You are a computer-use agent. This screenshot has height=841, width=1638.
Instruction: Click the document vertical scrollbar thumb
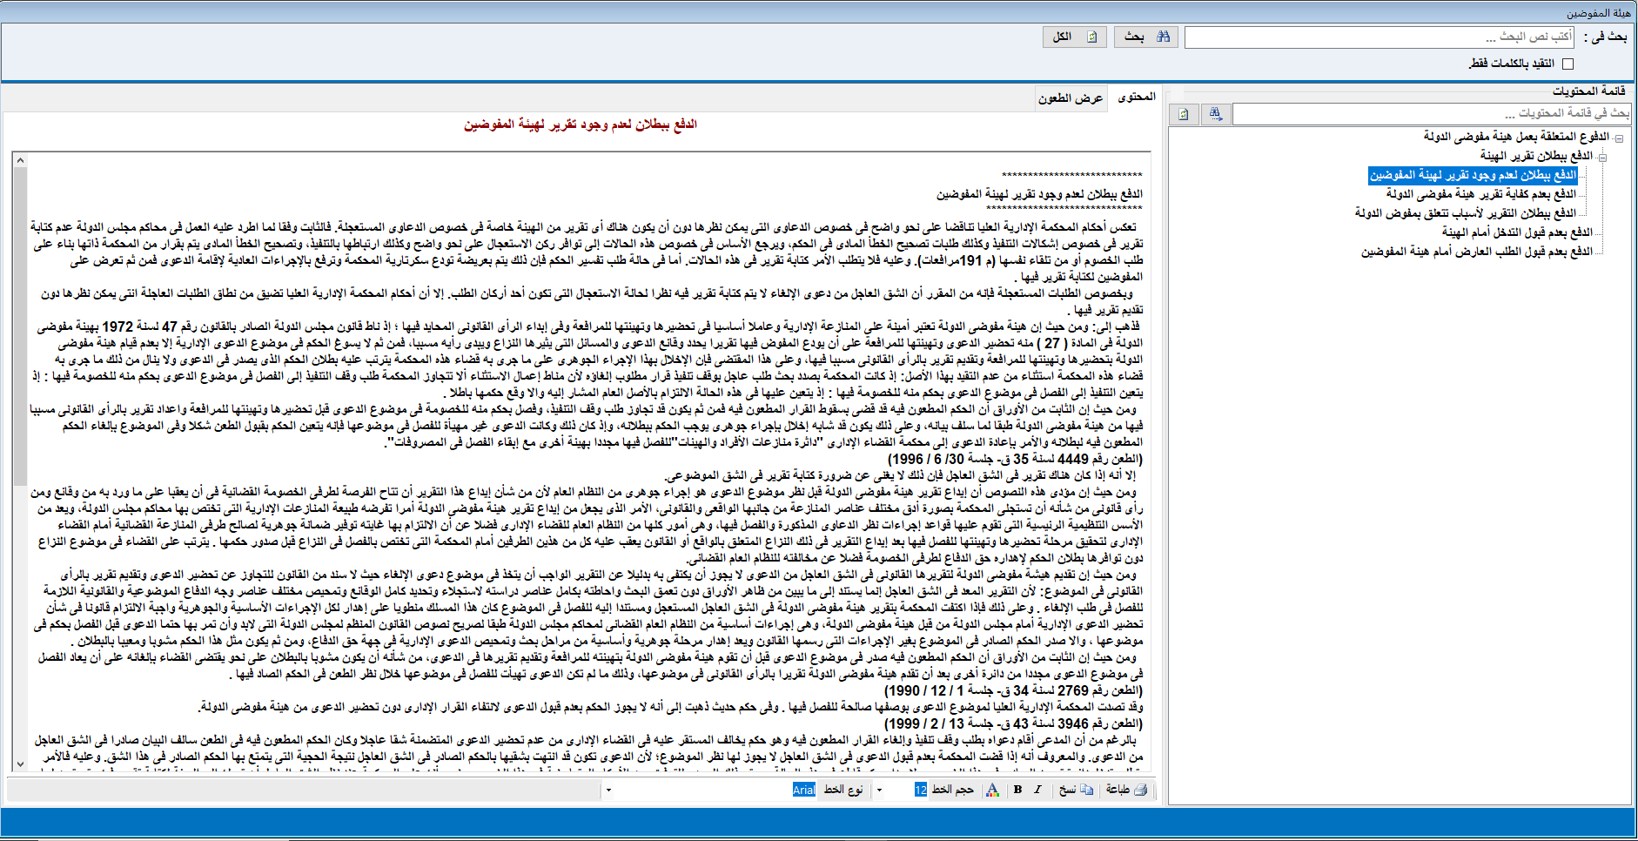pyautogui.click(x=20, y=326)
